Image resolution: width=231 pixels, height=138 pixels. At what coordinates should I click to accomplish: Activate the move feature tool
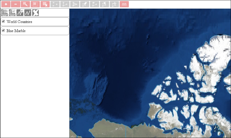[x=114, y=4]
